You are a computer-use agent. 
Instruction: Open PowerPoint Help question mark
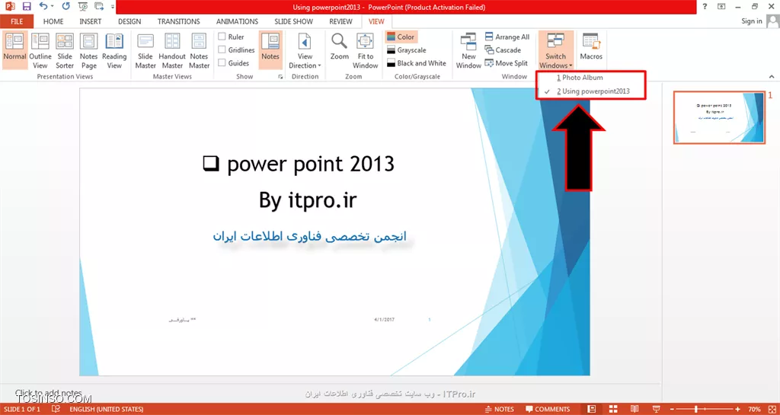tap(705, 6)
